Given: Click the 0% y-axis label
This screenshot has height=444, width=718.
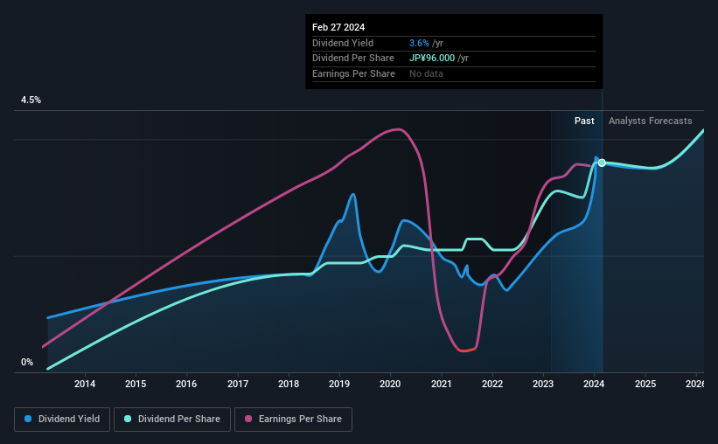Looking at the screenshot, I should (27, 362).
